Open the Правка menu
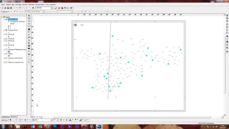 [8, 5]
